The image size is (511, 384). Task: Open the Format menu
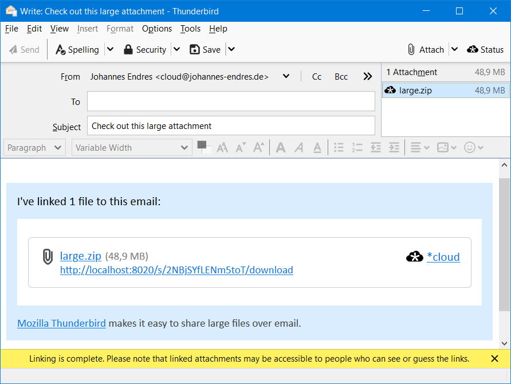(120, 29)
